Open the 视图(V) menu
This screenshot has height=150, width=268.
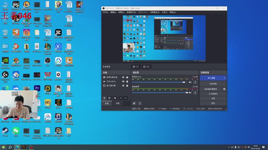(x=121, y=12)
